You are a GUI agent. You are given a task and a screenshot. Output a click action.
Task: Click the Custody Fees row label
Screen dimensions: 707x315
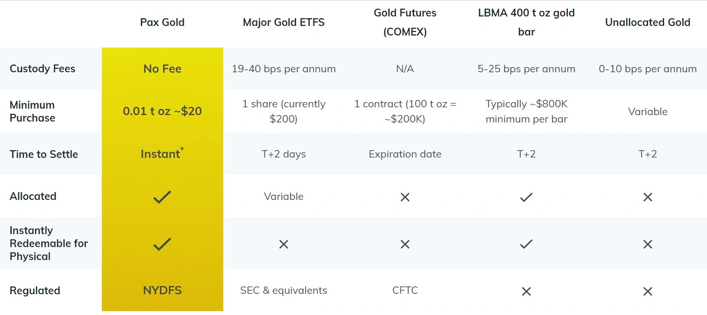[x=42, y=69]
